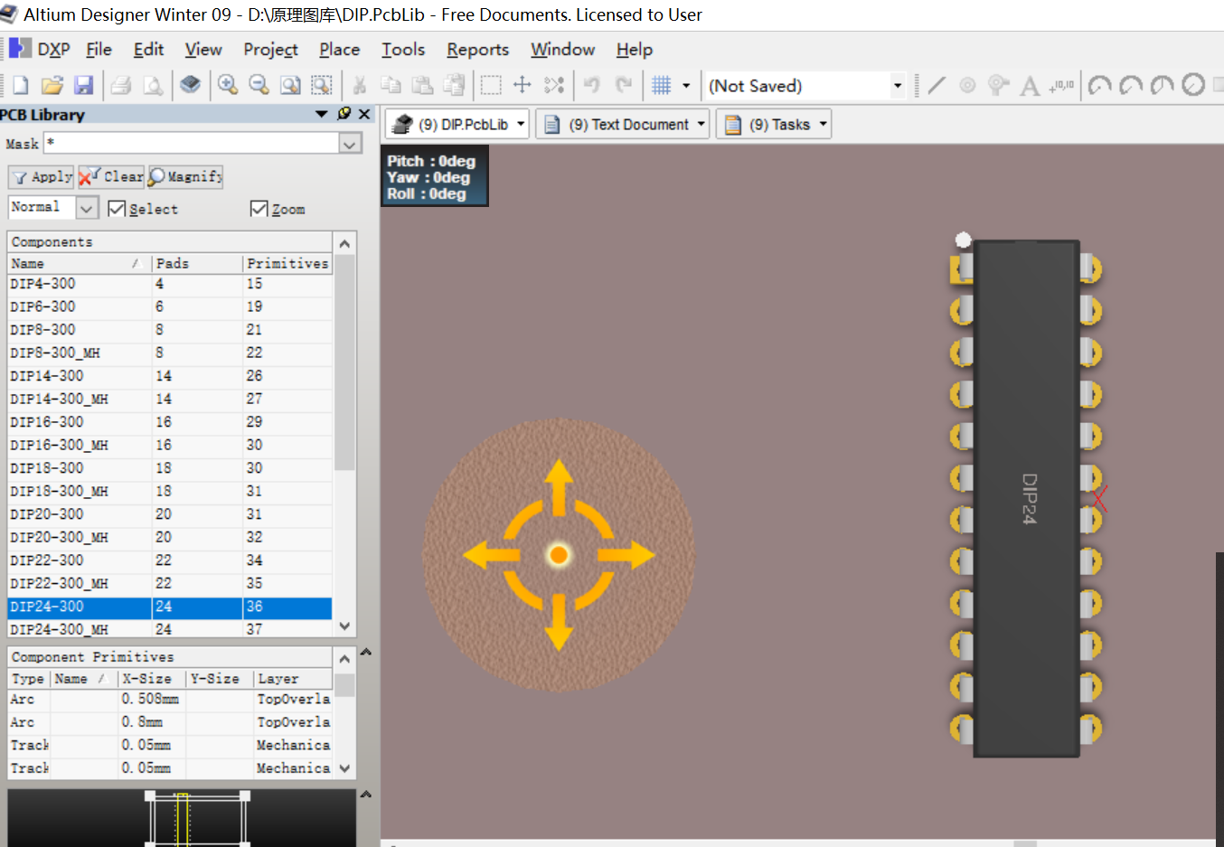Select the Place Arc by Center tool

coord(1099,85)
